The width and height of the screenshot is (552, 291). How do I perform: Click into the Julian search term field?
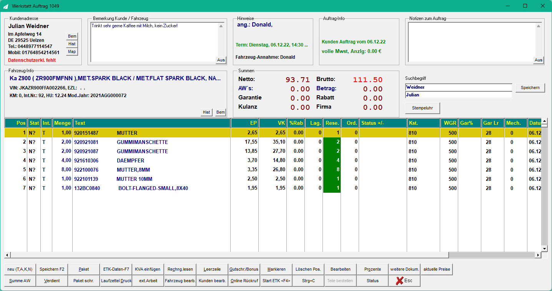pyautogui.click(x=459, y=95)
